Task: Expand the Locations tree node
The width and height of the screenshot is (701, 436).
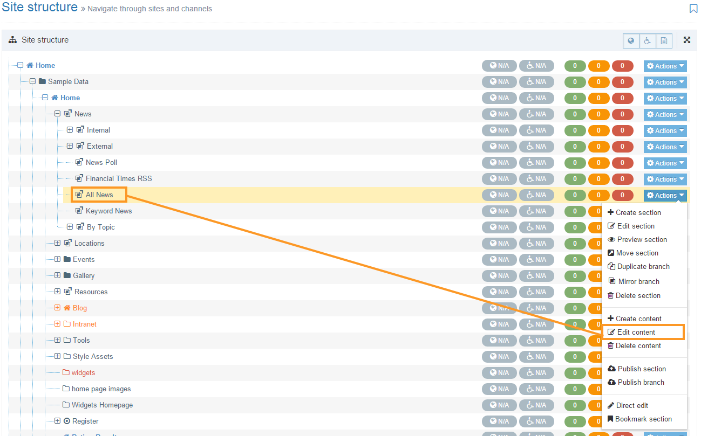Action: click(58, 243)
